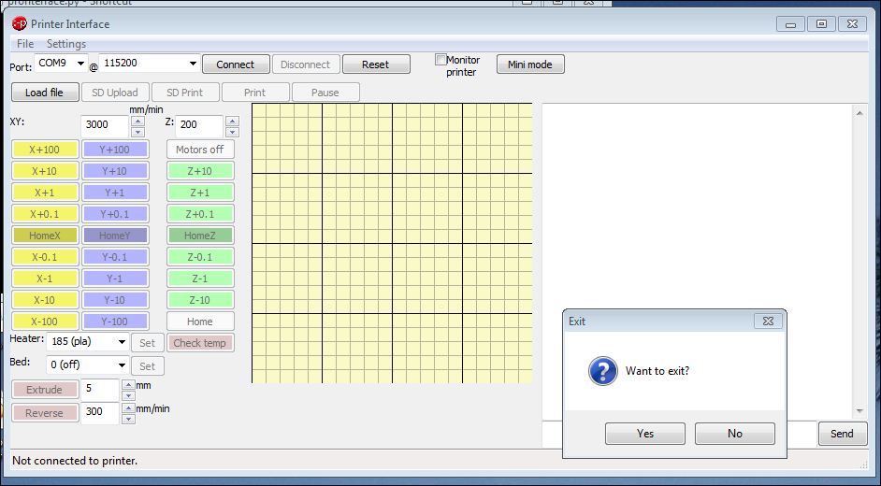Move X axis by +1
Image resolution: width=881 pixels, height=486 pixels.
pyautogui.click(x=45, y=193)
